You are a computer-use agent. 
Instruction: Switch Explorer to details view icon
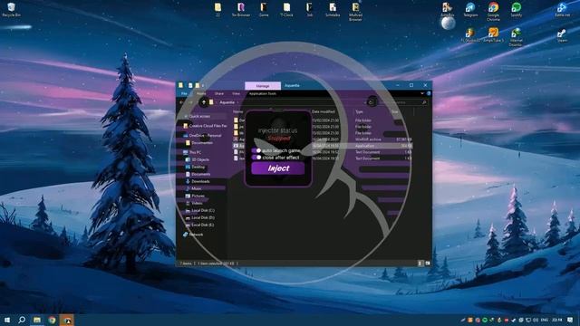pyautogui.click(x=420, y=264)
